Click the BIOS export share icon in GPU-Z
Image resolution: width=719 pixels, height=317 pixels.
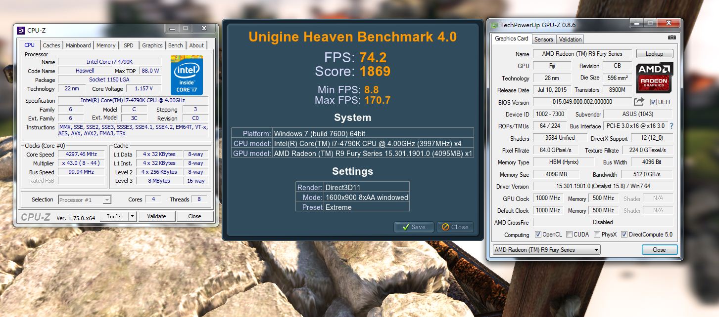(639, 101)
